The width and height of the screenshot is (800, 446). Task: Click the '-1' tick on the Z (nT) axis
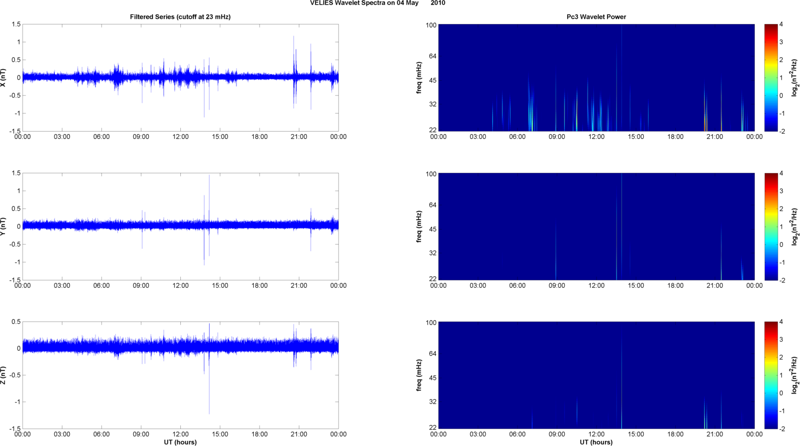click(17, 402)
